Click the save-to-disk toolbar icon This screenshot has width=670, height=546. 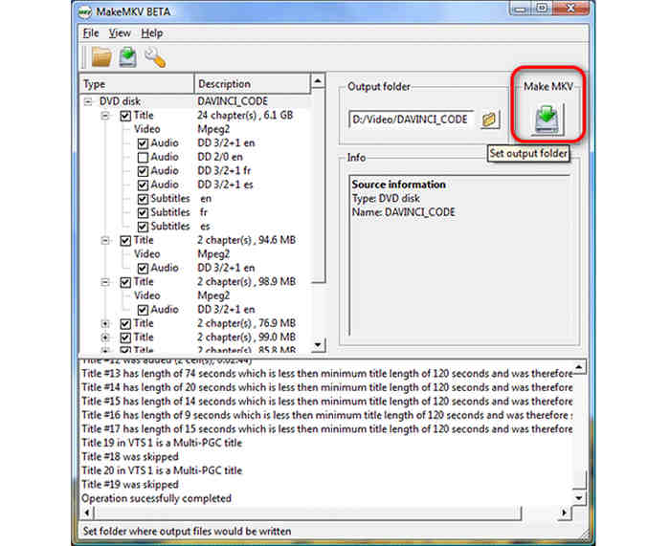pos(127,57)
